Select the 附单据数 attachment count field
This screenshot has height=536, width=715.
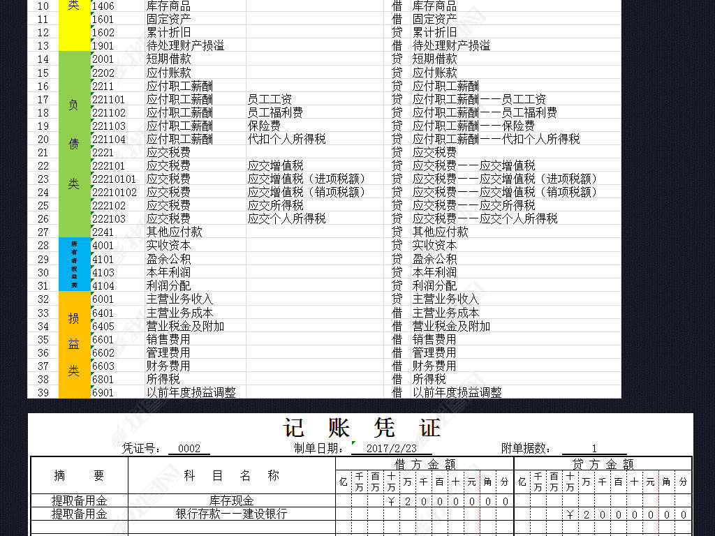(x=596, y=449)
